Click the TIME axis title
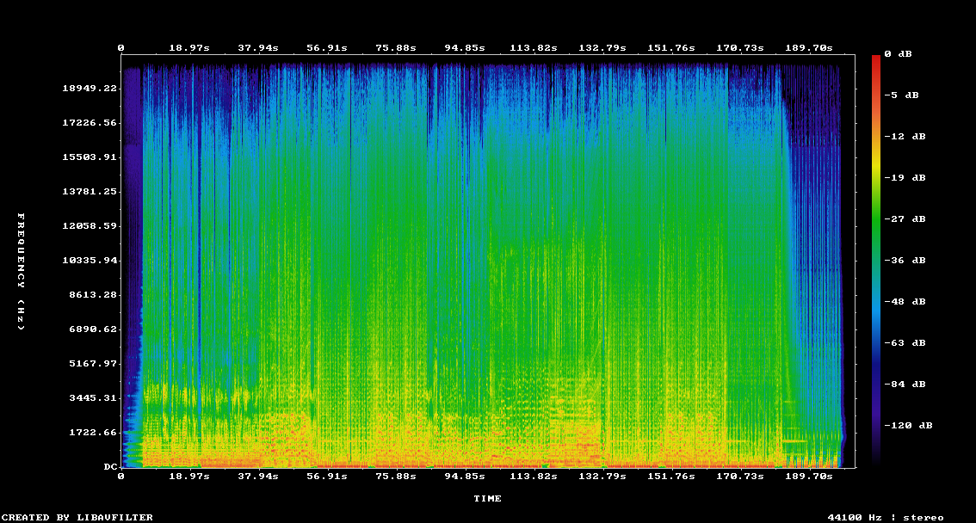The height and width of the screenshot is (523, 976). (487, 498)
